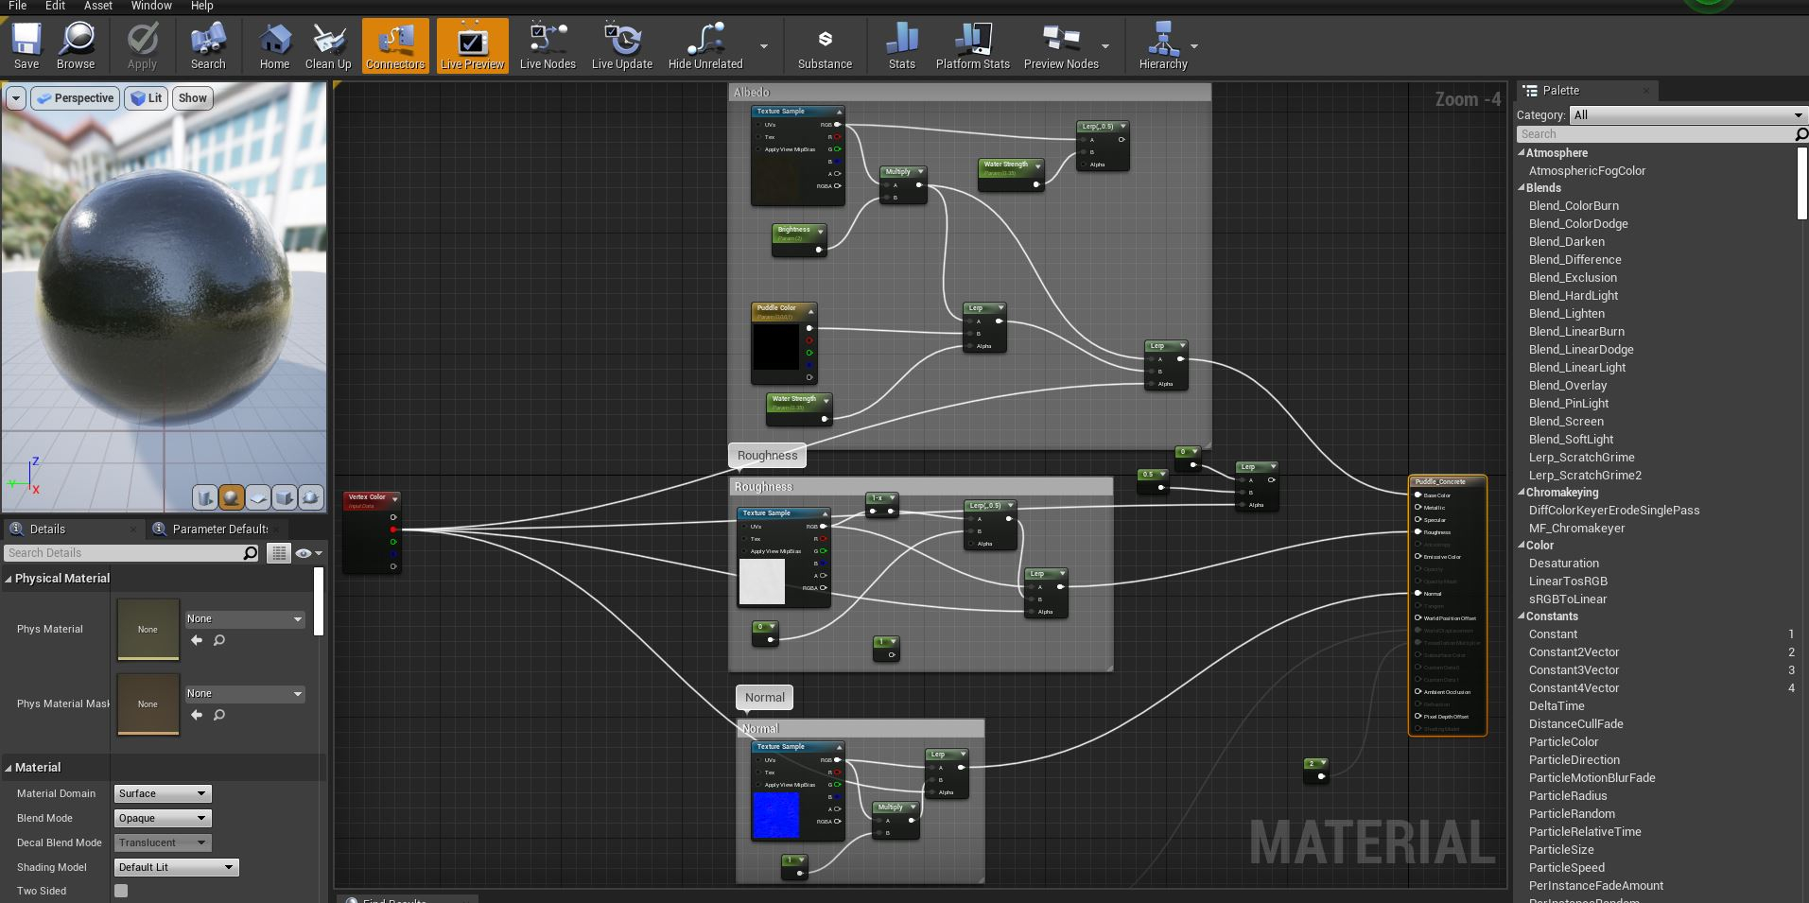
Task: Click the viewport Show button
Action: (192, 98)
